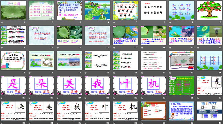Open slide 8 showing the apple tree
This screenshot has height=124, width=223.
(x=209, y=10)
